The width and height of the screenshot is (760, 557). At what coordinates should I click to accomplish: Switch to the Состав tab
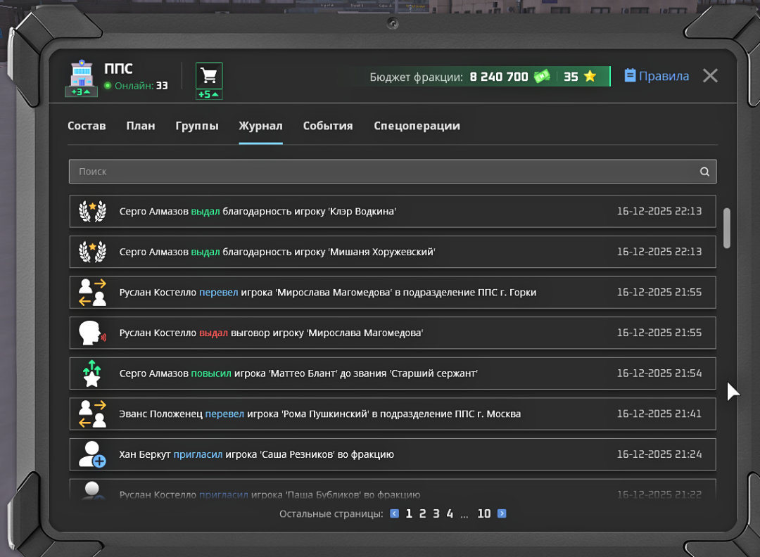click(x=87, y=126)
